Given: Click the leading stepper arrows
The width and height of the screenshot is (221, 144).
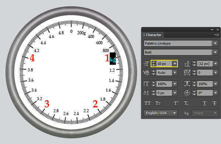Looking at the screenshot, I should [x=194, y=64].
